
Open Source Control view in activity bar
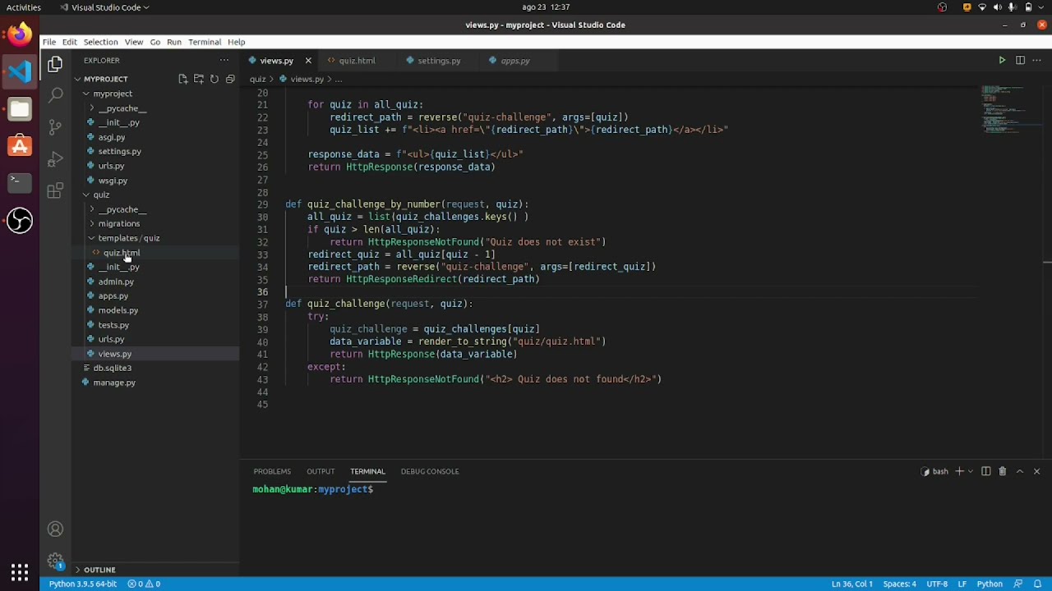point(55,127)
